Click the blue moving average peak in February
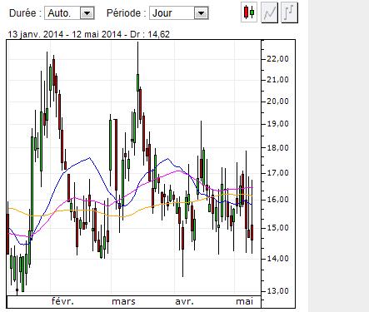 click(x=89, y=158)
